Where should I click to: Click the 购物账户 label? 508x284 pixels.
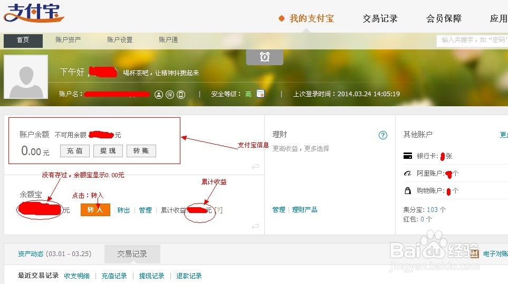[430, 190]
